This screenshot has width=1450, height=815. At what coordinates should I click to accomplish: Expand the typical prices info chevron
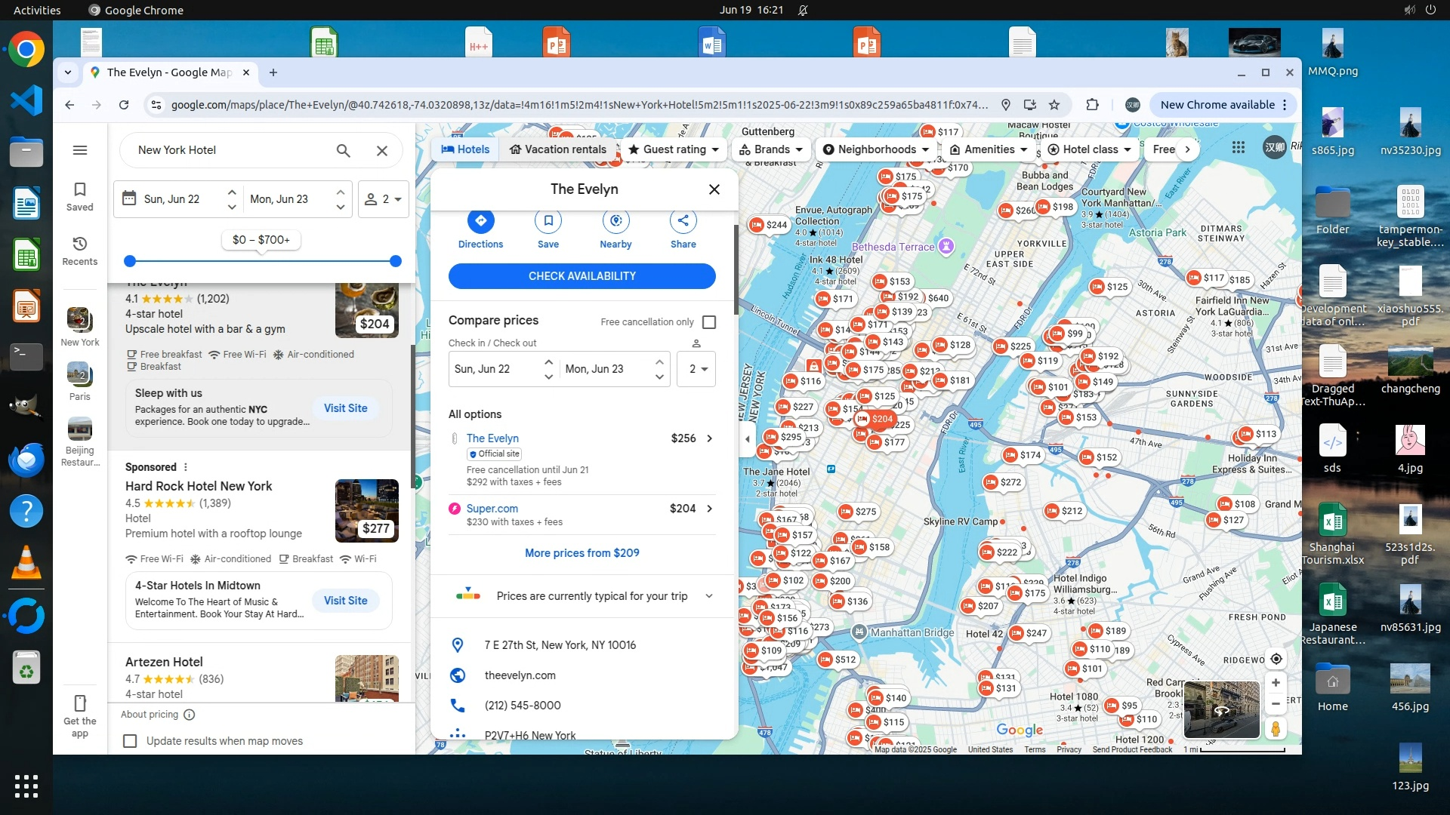[709, 596]
